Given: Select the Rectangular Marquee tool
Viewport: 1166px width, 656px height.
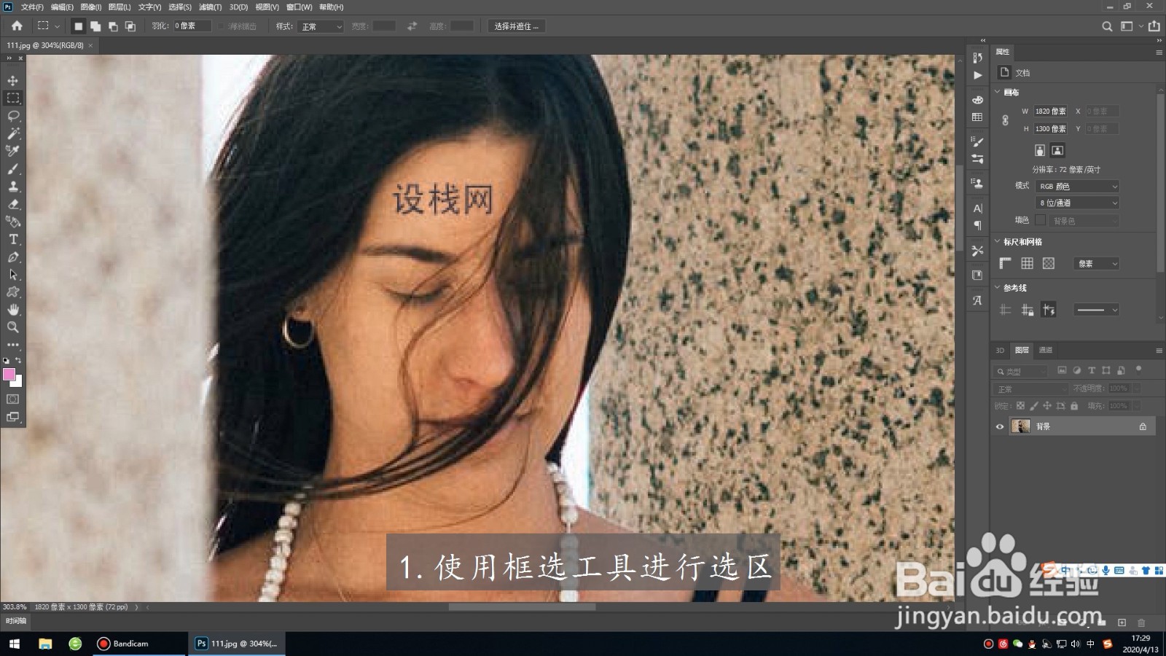Looking at the screenshot, I should pyautogui.click(x=13, y=98).
